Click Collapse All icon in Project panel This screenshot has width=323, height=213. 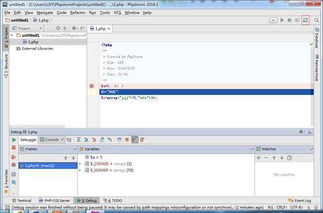tap(65, 29)
